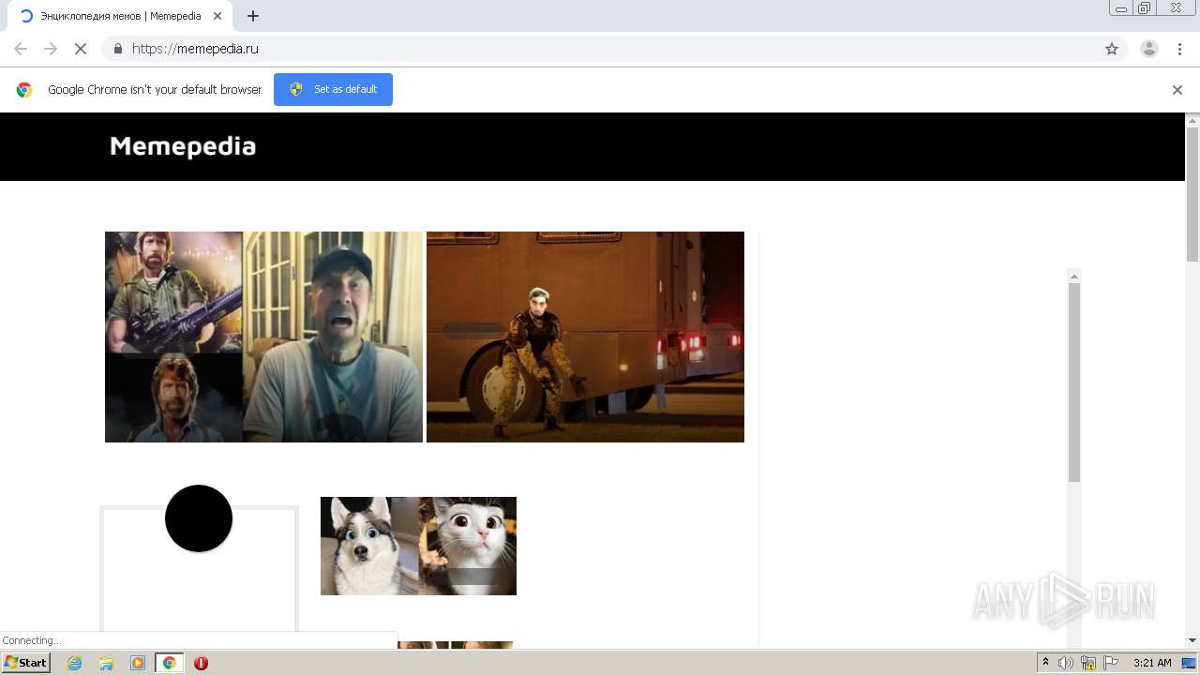
Task: Dismiss the default browser notification bar
Action: (1177, 90)
